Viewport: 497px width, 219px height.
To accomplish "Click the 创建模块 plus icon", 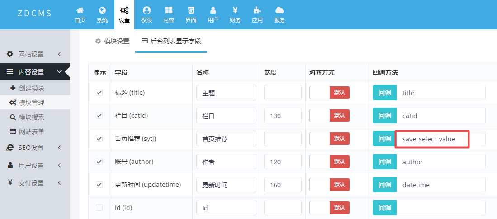I will [x=13, y=88].
